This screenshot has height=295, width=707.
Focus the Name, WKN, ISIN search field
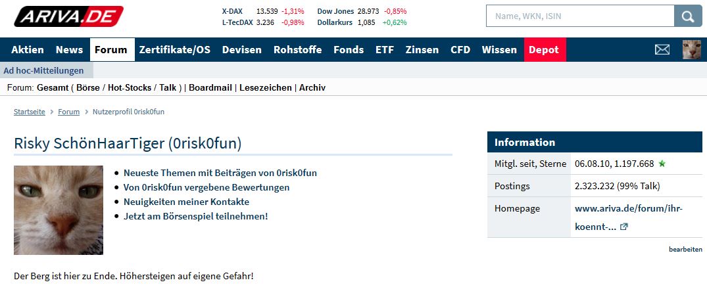point(580,16)
